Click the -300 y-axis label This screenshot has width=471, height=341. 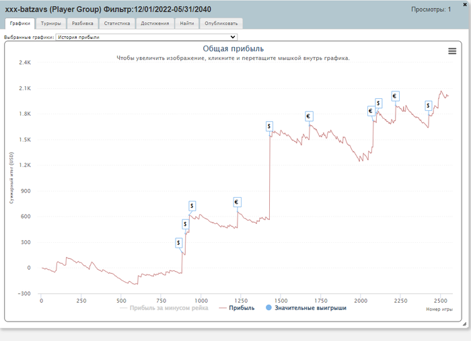[24, 293]
